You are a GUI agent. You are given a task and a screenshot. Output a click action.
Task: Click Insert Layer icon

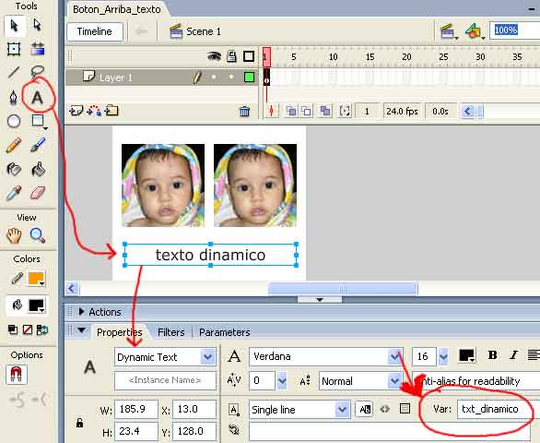pyautogui.click(x=76, y=111)
